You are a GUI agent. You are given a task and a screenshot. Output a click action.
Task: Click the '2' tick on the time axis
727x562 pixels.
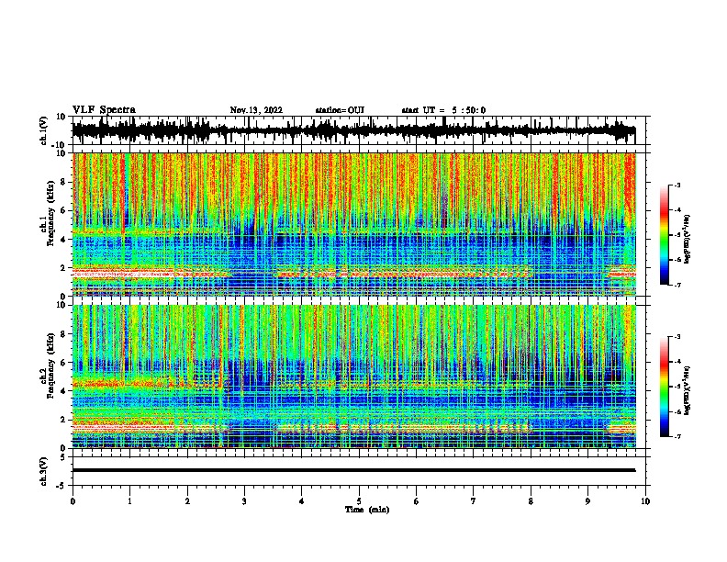click(187, 501)
